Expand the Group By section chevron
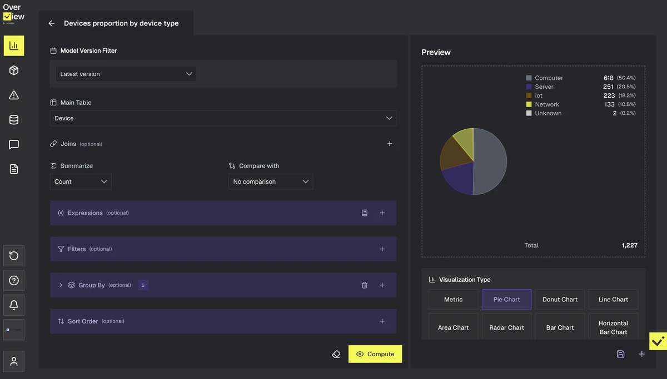The width and height of the screenshot is (667, 379). [61, 285]
